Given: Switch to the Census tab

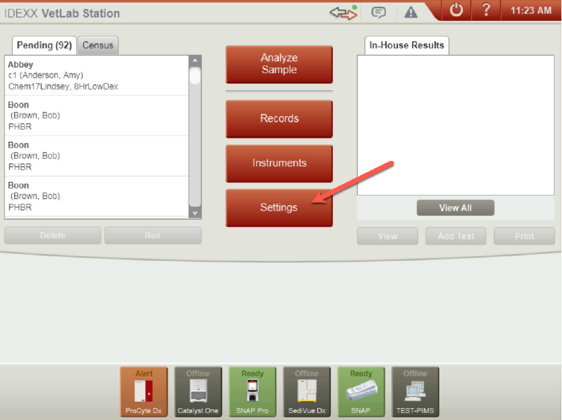Looking at the screenshot, I should [x=98, y=45].
